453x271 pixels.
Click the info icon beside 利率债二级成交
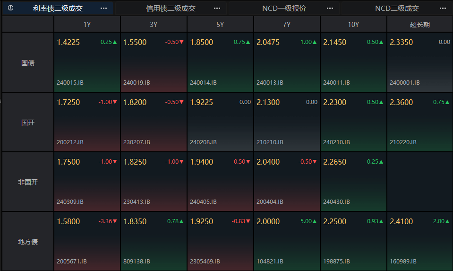[11, 8]
